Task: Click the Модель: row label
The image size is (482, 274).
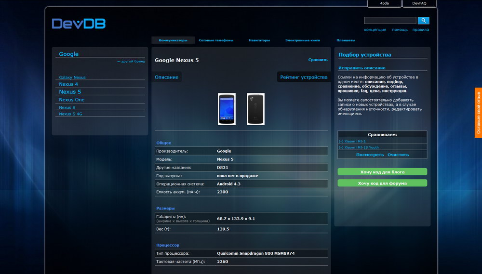Action: 164,159
